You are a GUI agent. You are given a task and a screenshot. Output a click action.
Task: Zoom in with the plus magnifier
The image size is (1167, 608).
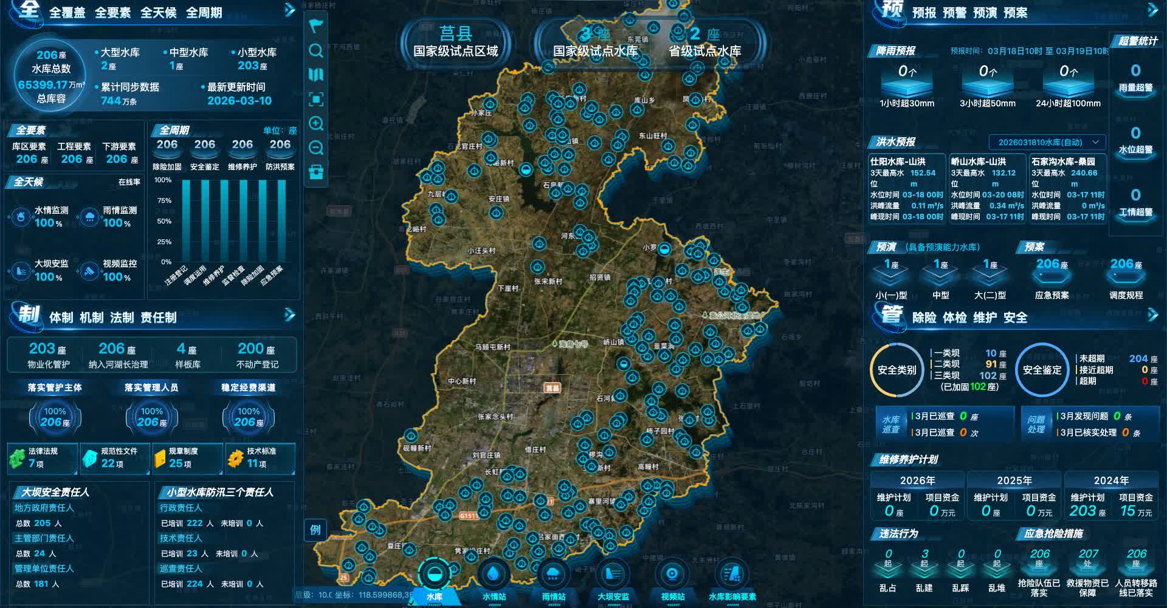pyautogui.click(x=316, y=124)
